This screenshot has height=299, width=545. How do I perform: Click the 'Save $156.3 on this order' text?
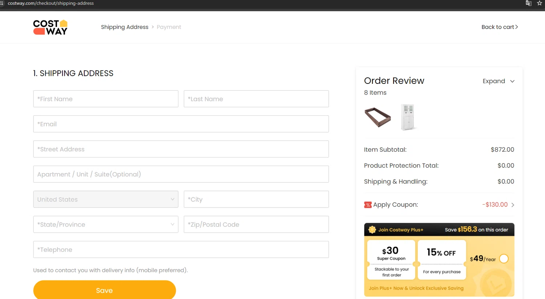(476, 229)
